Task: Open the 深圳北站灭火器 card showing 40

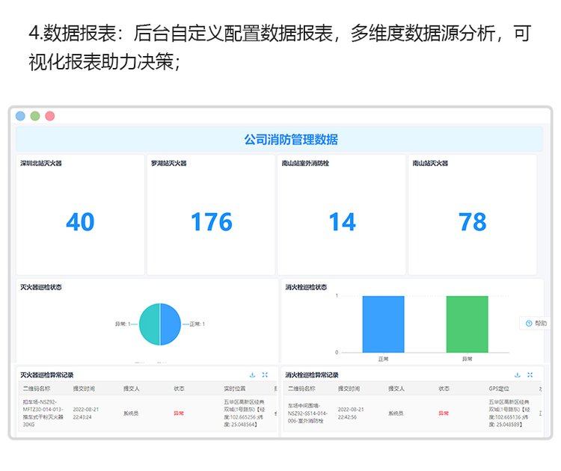Action: (x=80, y=215)
